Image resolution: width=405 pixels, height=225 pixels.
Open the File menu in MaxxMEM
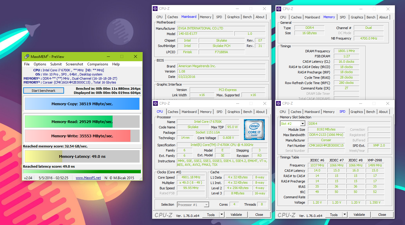(27, 64)
